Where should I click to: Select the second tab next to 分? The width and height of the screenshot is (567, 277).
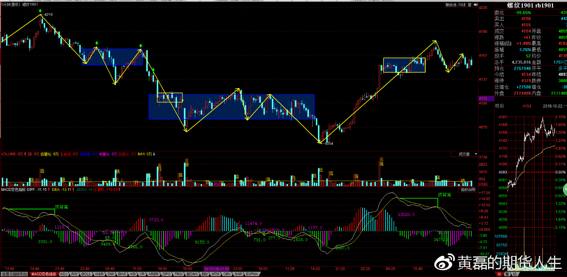tap(507, 274)
